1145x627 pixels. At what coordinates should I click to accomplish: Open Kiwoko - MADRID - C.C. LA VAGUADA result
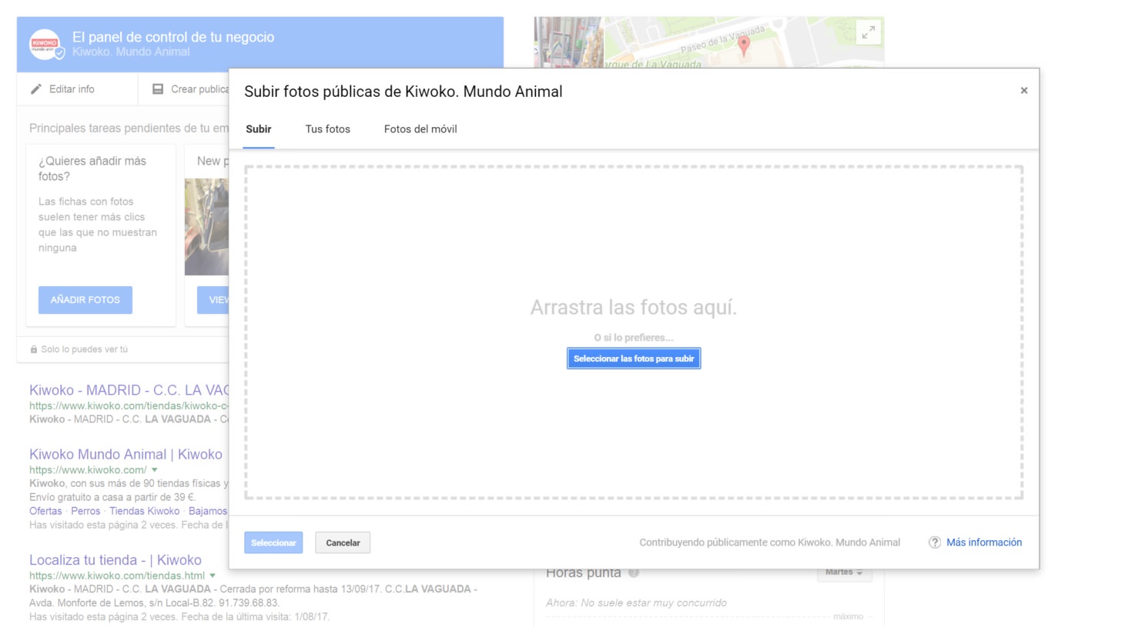[129, 390]
